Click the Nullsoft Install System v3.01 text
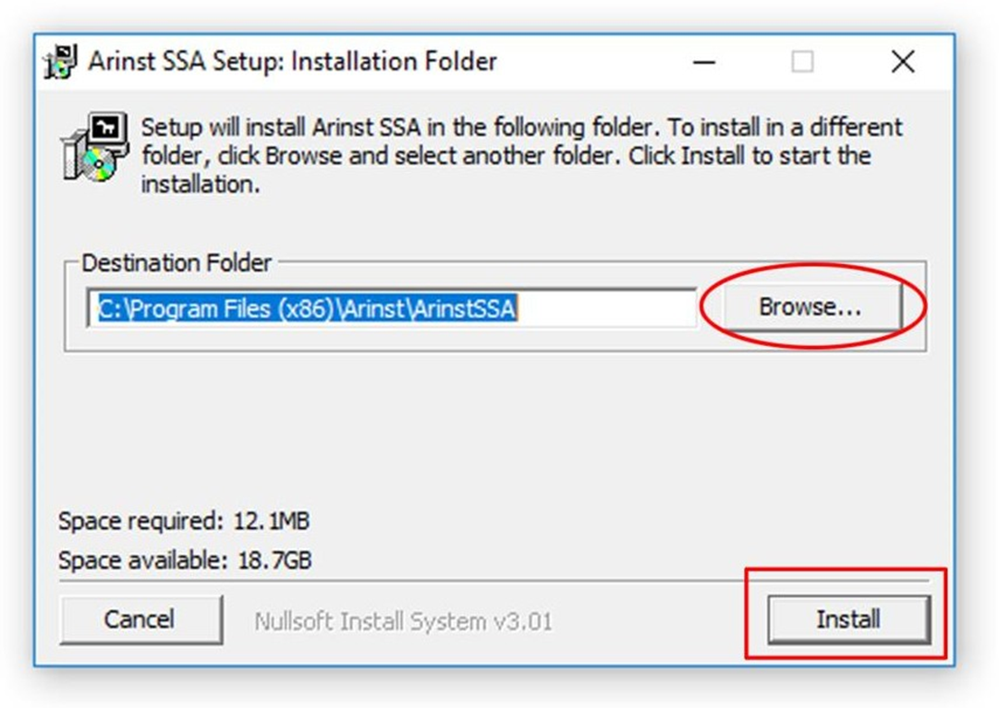The width and height of the screenshot is (999, 708). pyautogui.click(x=403, y=621)
